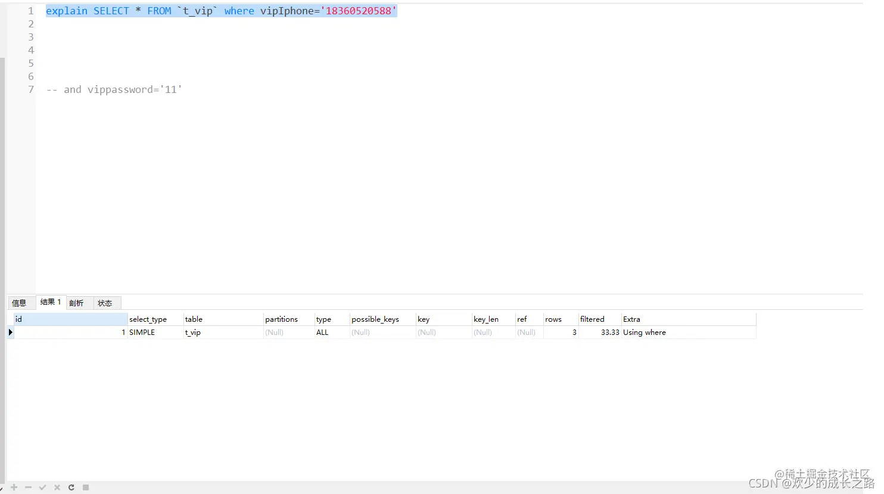Click the '18360520588' string literal
Viewport: 884px width, 494px height.
[x=359, y=11]
